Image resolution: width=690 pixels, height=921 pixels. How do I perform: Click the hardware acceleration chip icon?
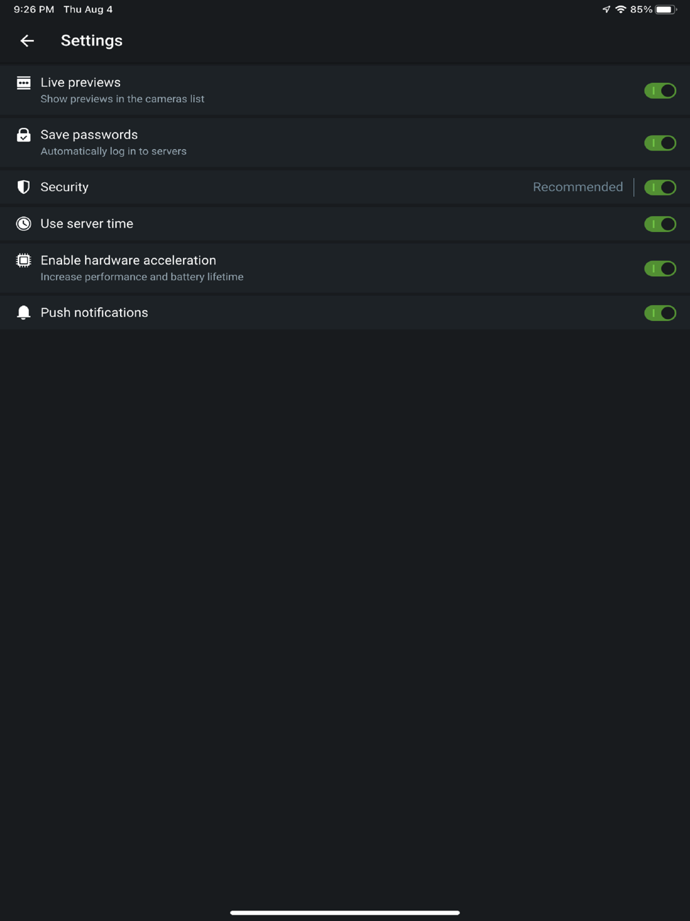point(23,260)
